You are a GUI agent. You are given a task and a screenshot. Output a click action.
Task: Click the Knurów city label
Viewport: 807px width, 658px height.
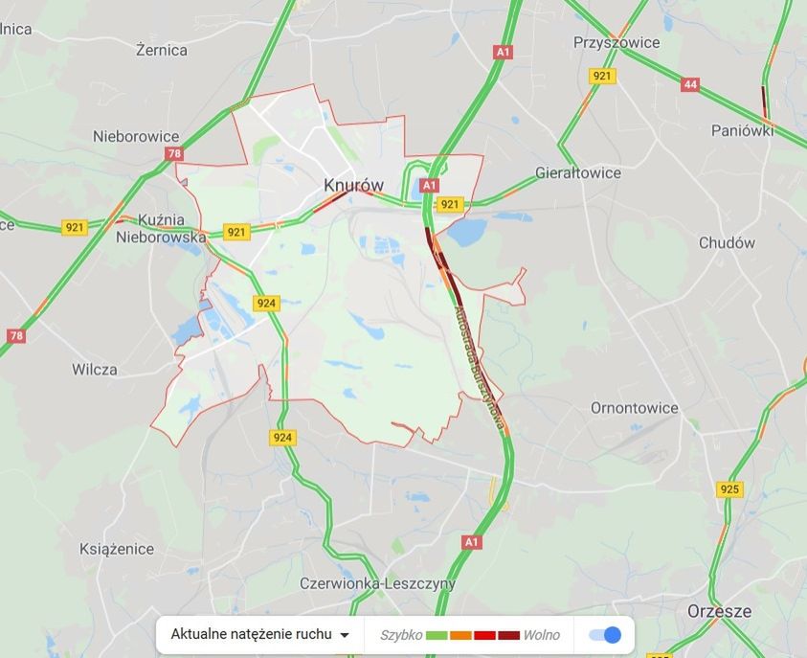click(354, 185)
